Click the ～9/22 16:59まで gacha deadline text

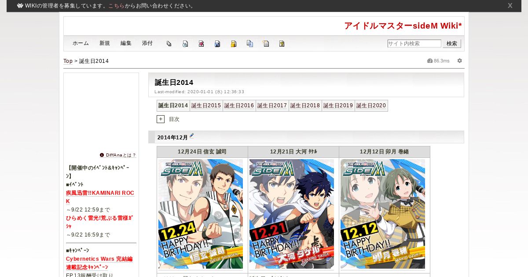88,235
